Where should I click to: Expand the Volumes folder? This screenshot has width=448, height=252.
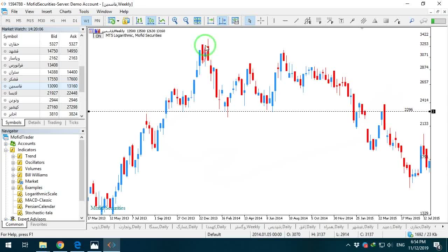tap(13, 169)
